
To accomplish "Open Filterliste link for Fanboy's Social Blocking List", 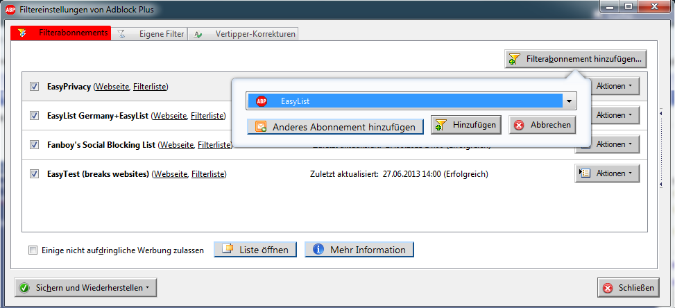I will 214,145.
